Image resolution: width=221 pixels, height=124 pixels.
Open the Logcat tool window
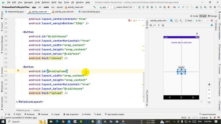(56, 114)
